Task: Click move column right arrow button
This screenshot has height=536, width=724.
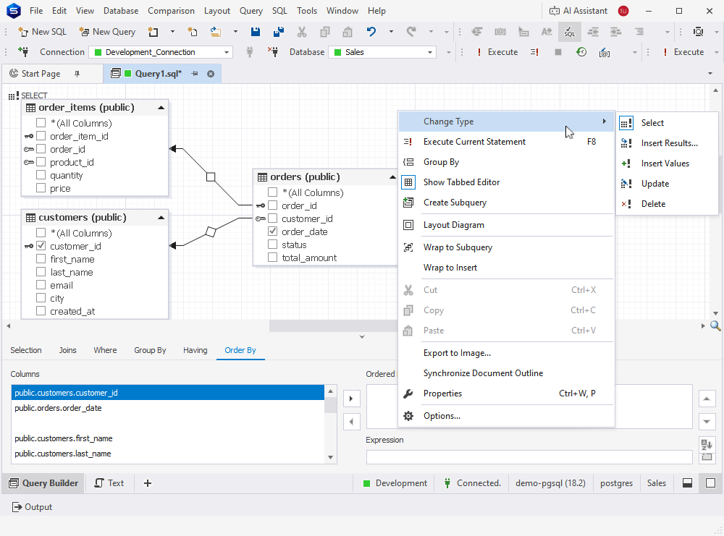Action: tap(351, 399)
